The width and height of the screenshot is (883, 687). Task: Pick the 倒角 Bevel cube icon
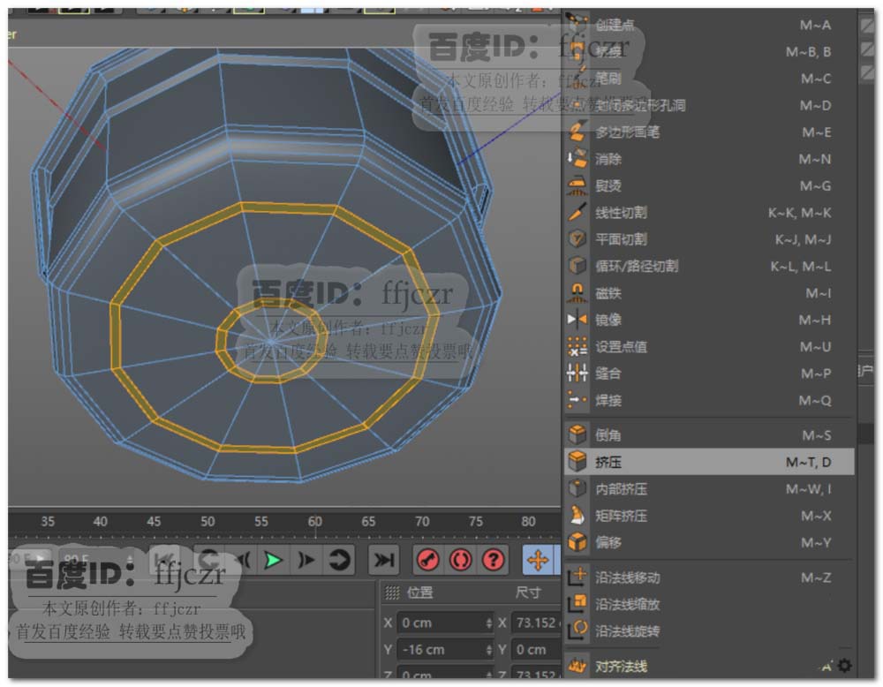click(577, 434)
